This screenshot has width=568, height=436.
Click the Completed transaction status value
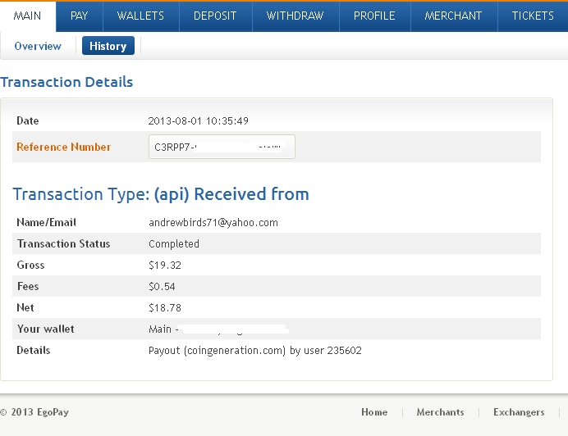[174, 244]
